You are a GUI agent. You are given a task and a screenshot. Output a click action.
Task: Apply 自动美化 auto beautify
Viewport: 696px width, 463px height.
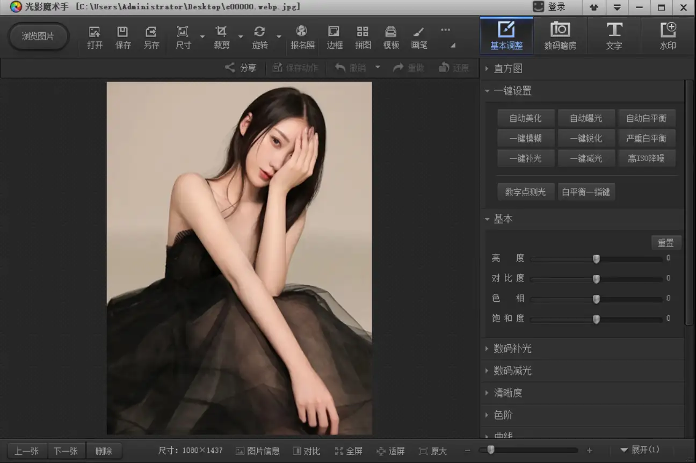coord(526,118)
